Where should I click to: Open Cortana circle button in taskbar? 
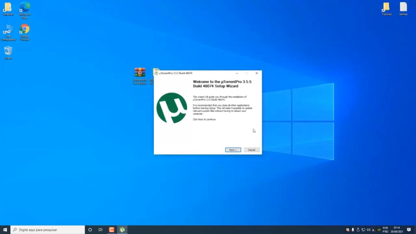click(x=90, y=230)
